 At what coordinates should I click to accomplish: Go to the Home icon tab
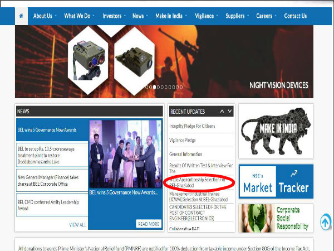(21, 16)
